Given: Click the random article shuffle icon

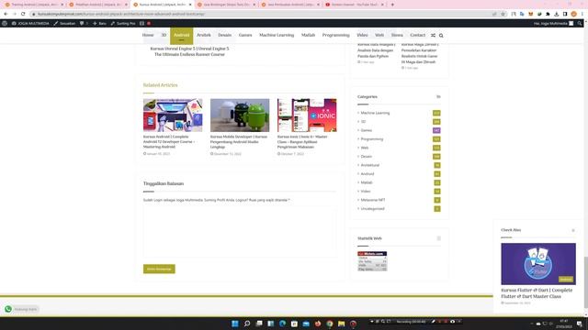Looking at the screenshot, I should point(433,35).
